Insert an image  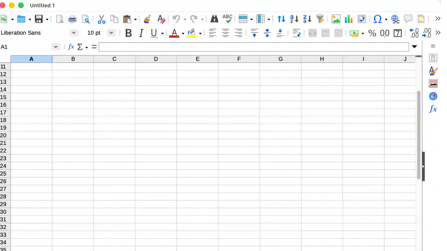[x=336, y=19]
